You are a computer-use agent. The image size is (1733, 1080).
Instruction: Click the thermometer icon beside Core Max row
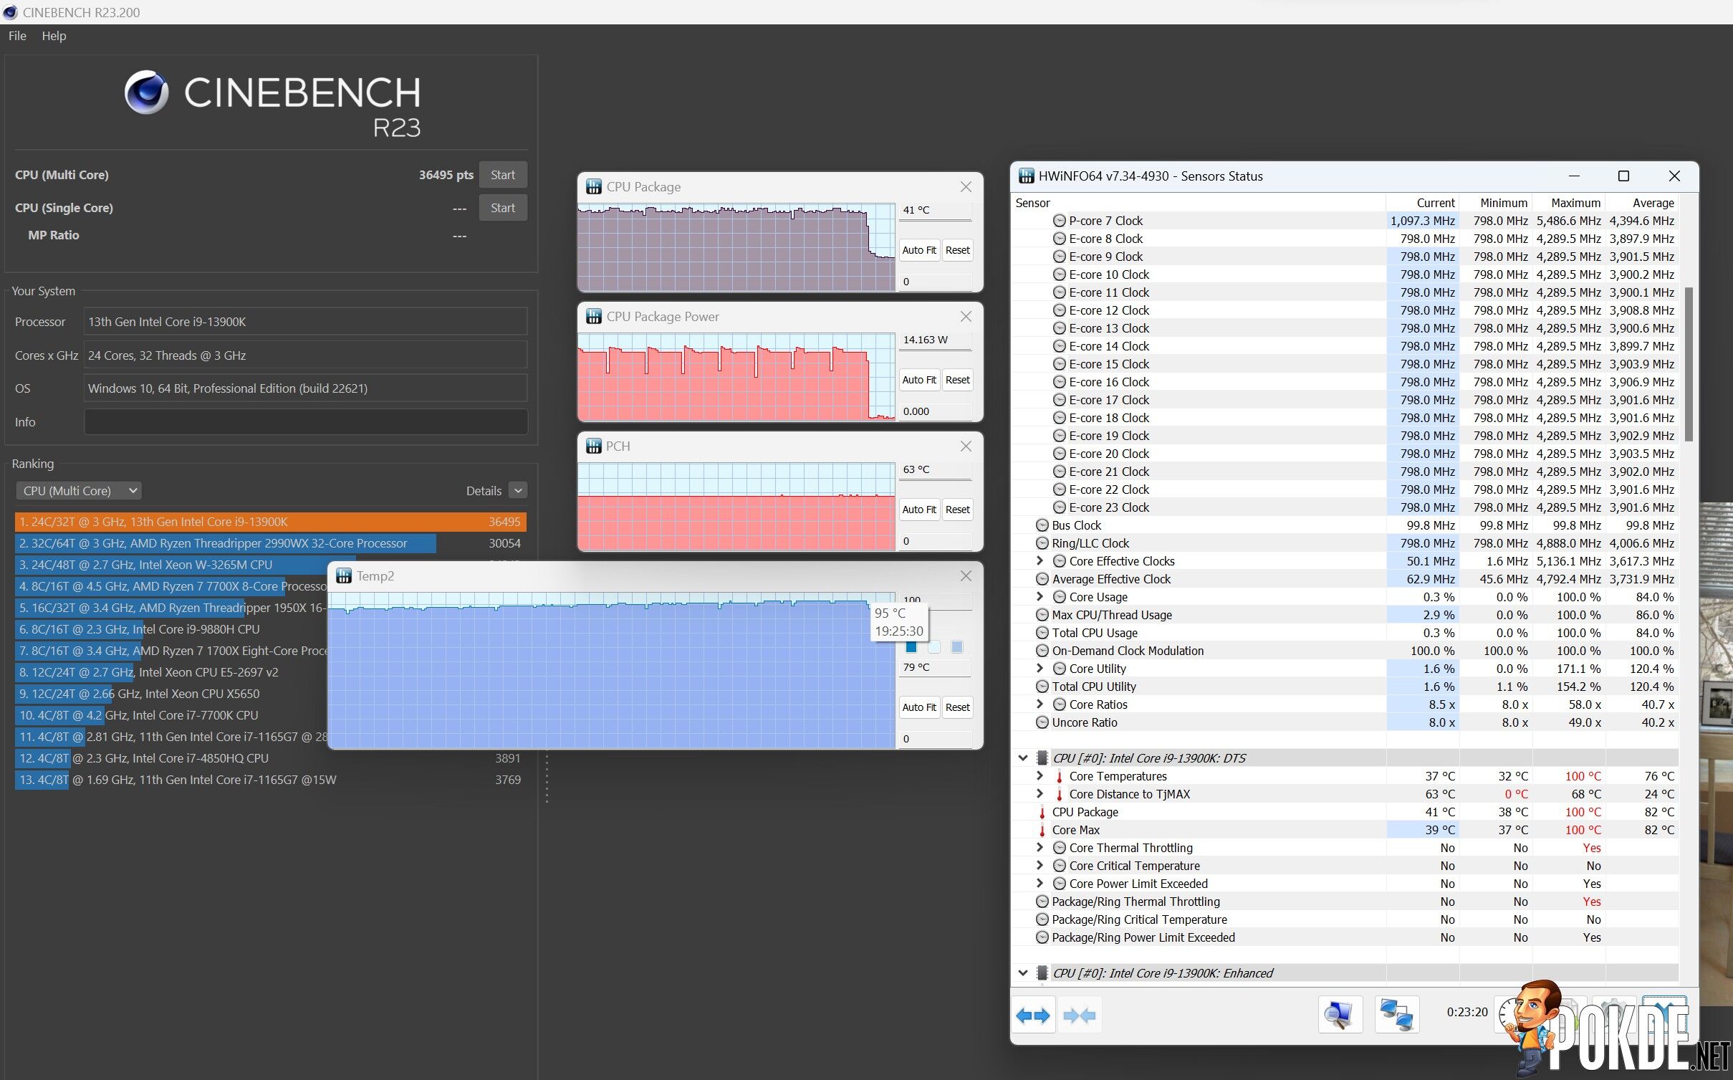click(1042, 830)
